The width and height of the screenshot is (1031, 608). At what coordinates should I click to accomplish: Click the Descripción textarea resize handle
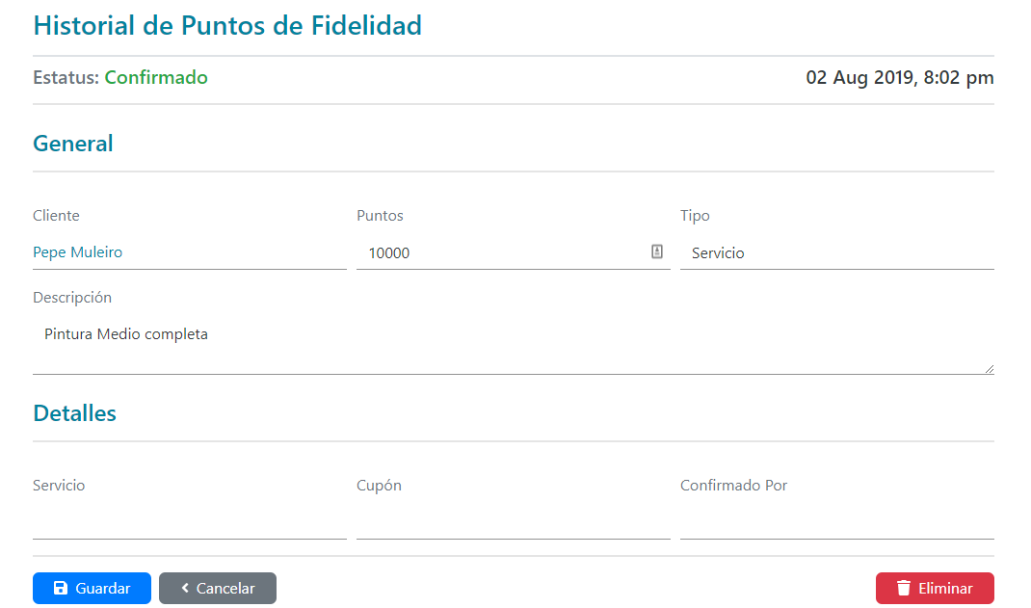[989, 368]
